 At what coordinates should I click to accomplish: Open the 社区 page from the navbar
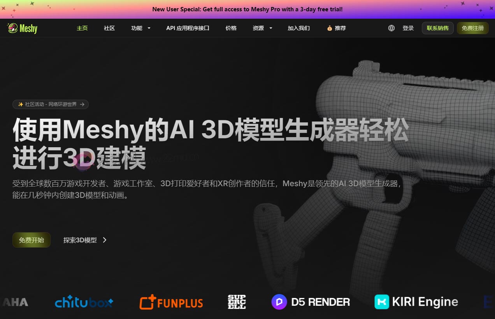pyautogui.click(x=109, y=28)
